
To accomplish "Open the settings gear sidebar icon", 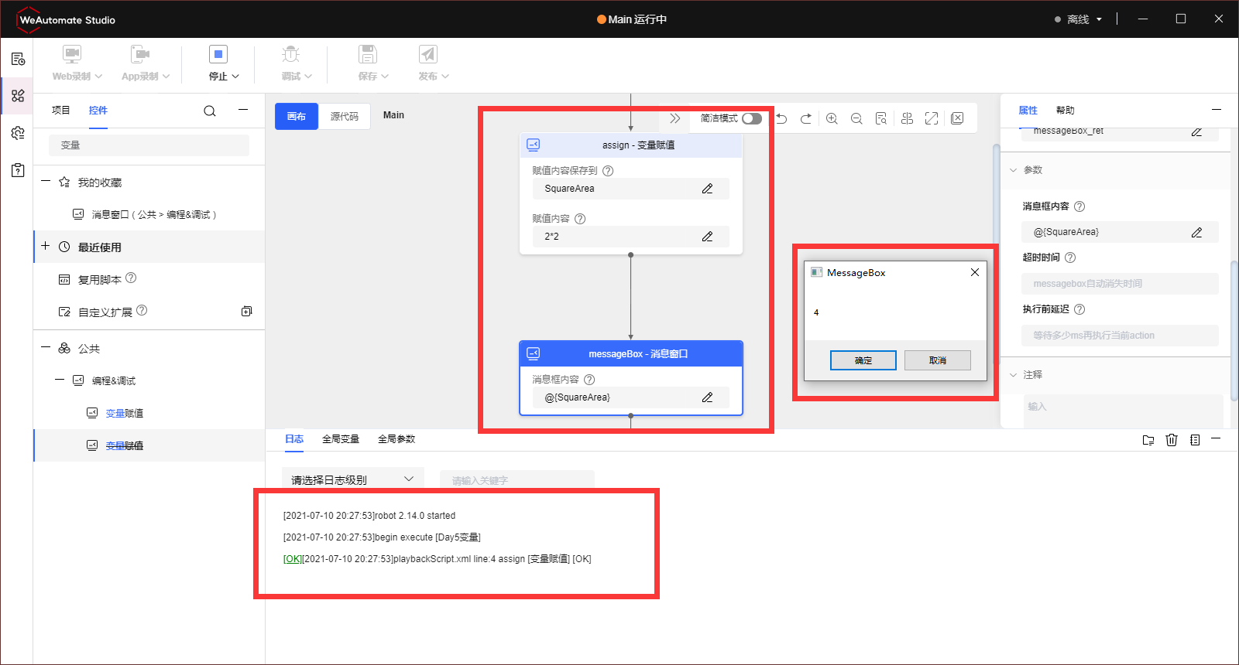I will click(18, 133).
